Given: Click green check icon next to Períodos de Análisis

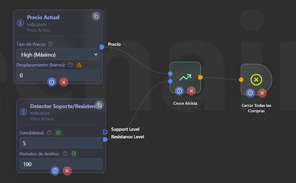Looking at the screenshot, I should coord(74,153).
